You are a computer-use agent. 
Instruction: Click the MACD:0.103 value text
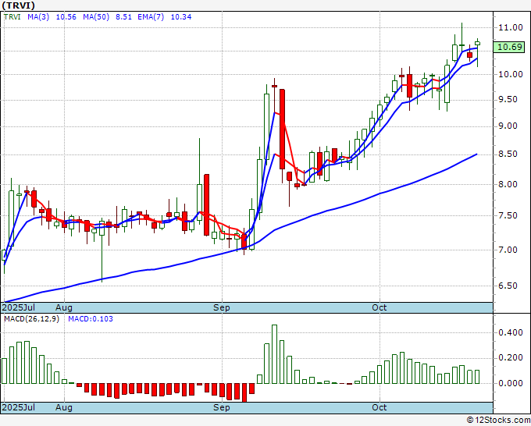tap(91, 319)
